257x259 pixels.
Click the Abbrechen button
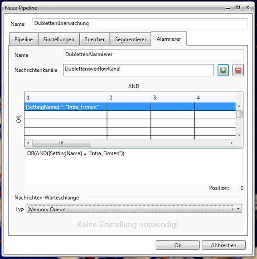point(223,245)
